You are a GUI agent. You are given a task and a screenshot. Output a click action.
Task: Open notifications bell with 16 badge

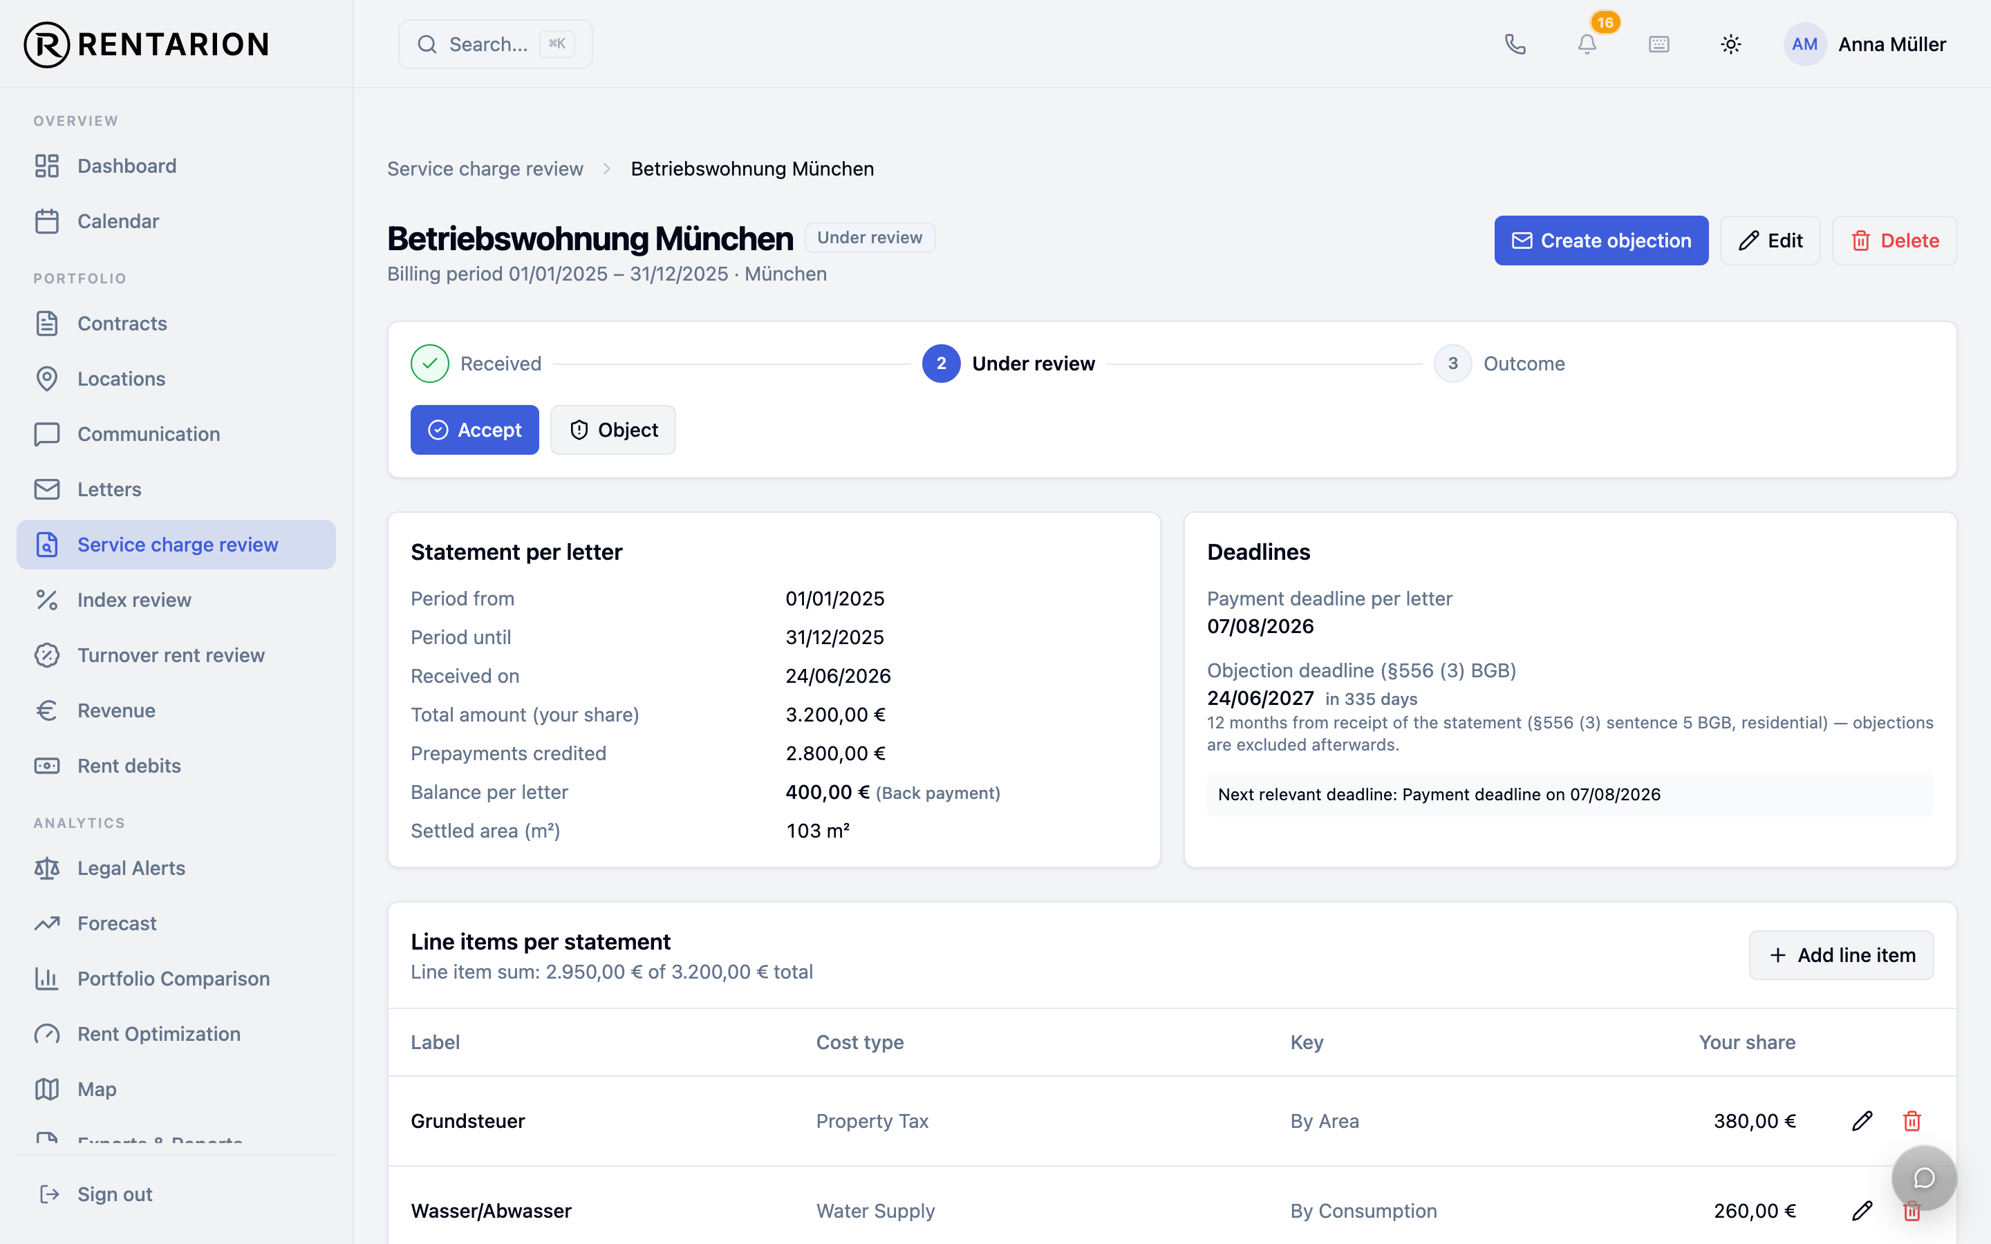pos(1587,44)
